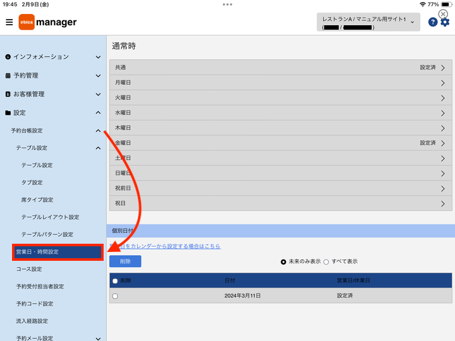
Task: Select the すべて表示 radio button
Action: [326, 262]
